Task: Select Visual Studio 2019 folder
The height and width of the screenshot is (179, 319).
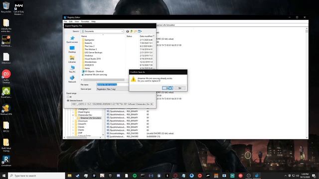Action: pyautogui.click(x=93, y=59)
